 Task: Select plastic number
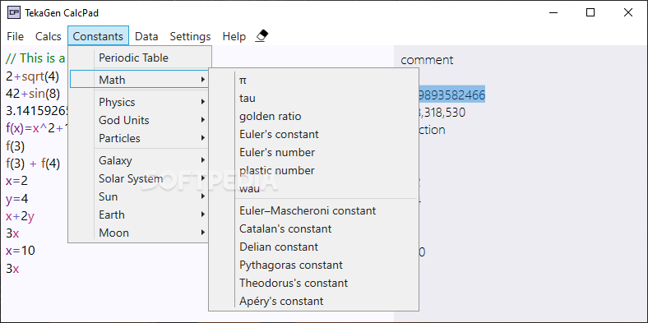(x=313, y=171)
